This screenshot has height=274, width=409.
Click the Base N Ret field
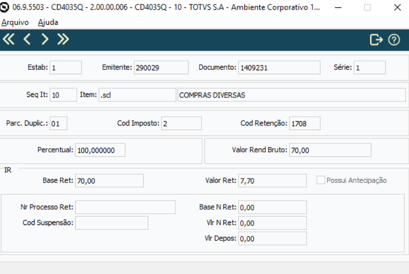272,207
